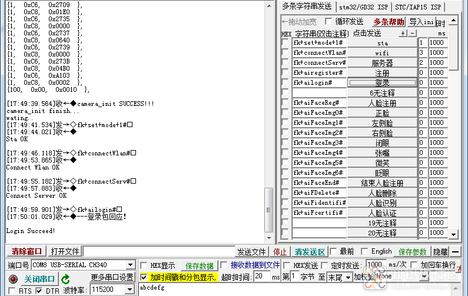Check HEX box for fk+ailogin# row

(x=286, y=82)
